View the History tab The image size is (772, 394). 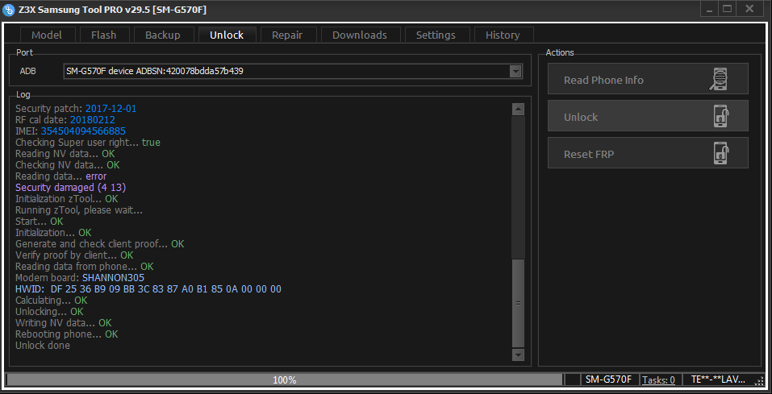(503, 35)
